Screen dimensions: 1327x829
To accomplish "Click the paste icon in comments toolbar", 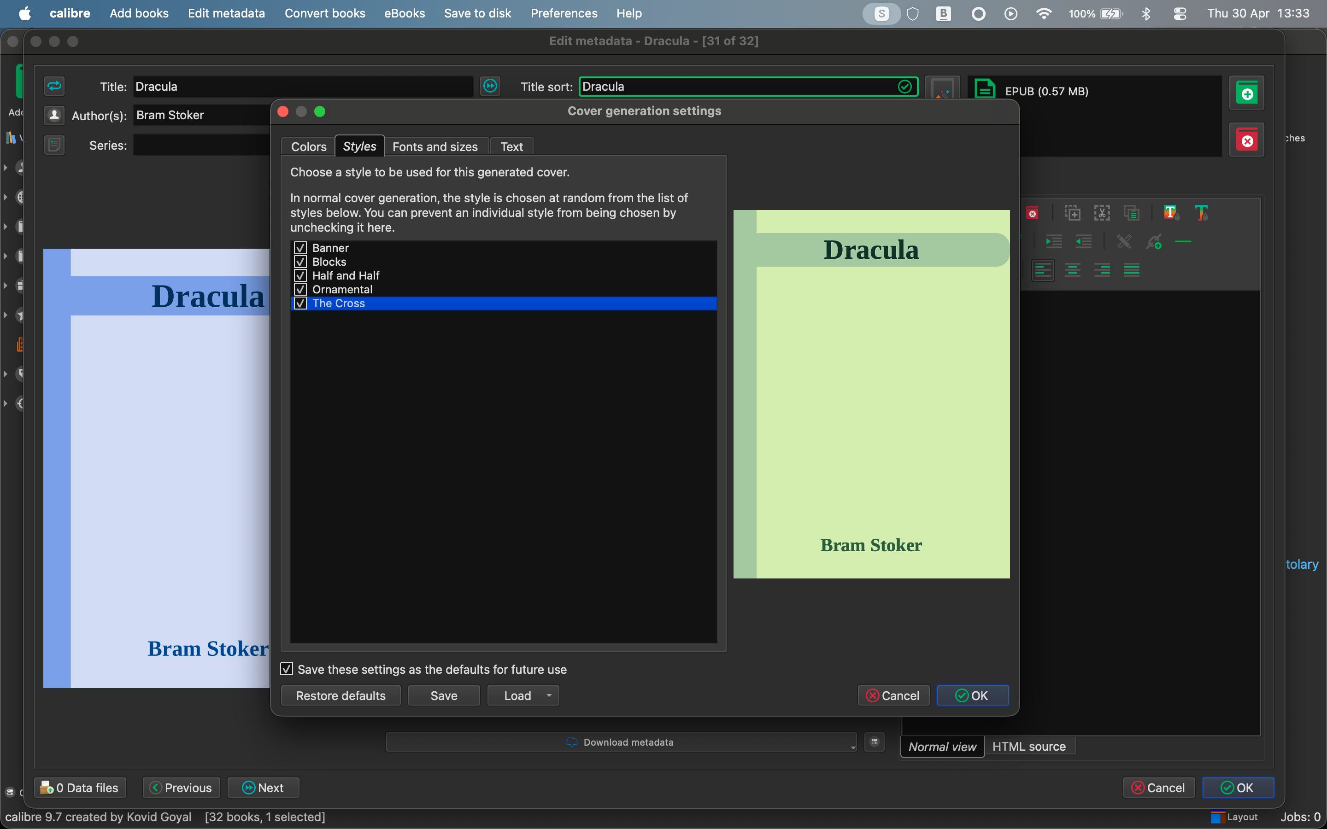I will [1131, 213].
